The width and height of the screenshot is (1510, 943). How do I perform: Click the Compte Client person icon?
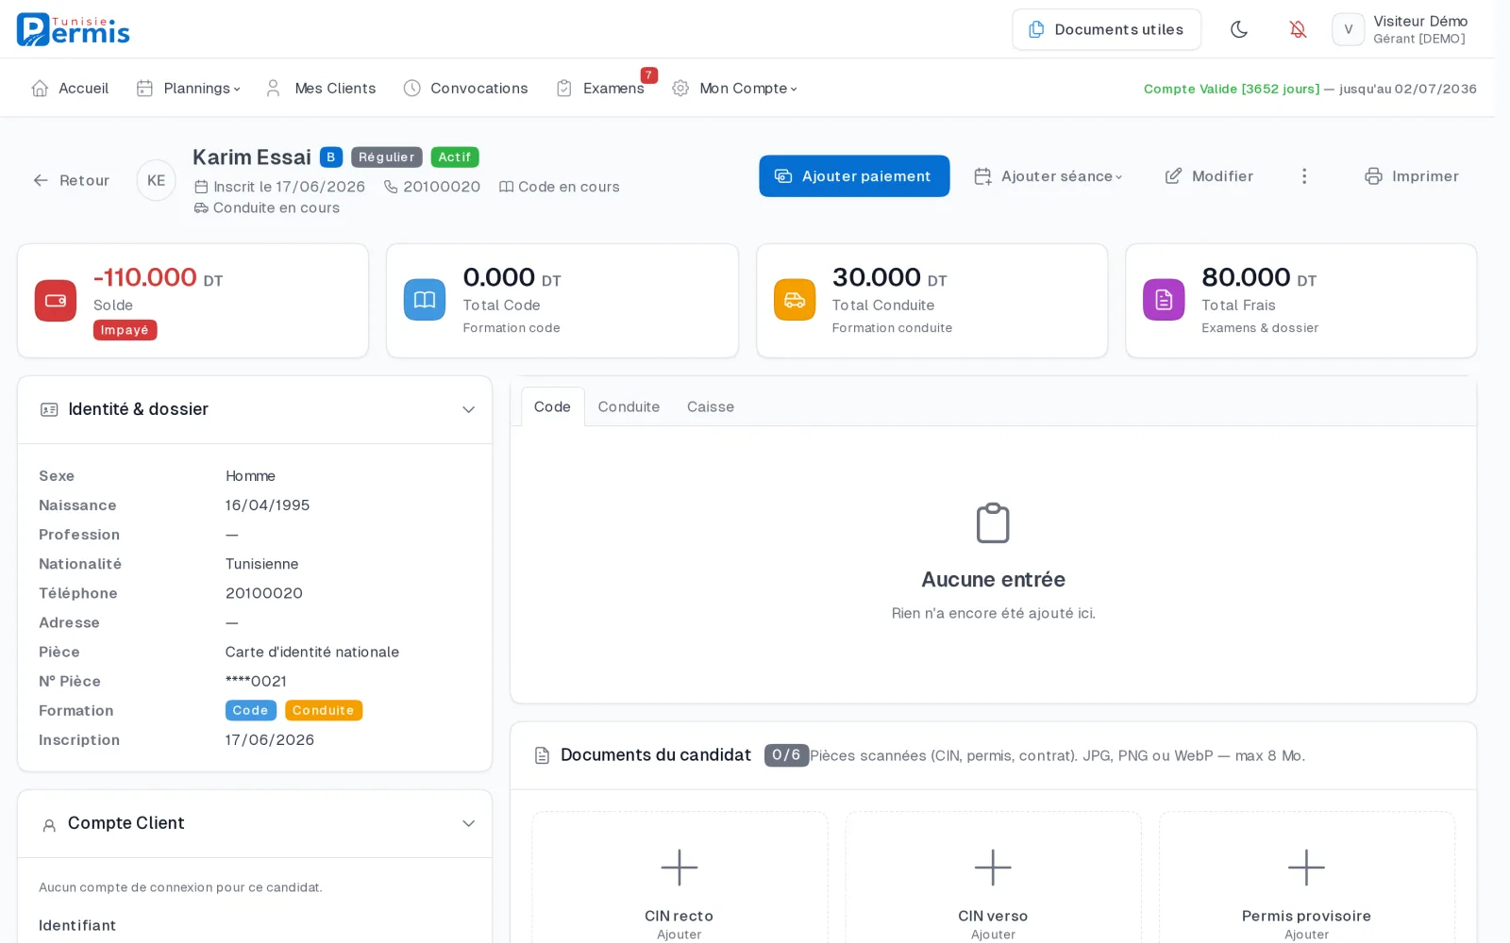coord(49,825)
